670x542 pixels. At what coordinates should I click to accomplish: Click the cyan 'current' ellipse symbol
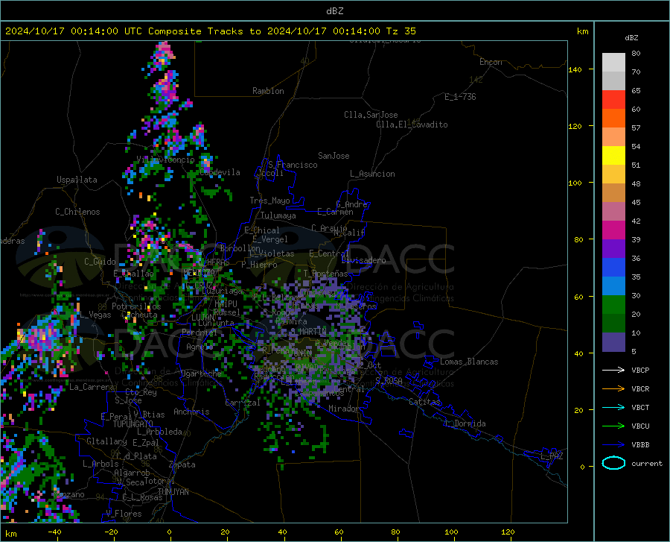tap(613, 463)
